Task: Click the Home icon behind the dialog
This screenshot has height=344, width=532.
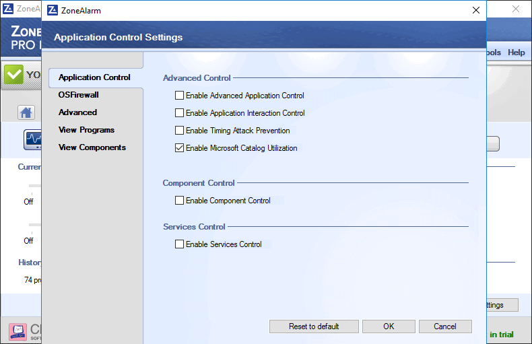Action: click(26, 112)
